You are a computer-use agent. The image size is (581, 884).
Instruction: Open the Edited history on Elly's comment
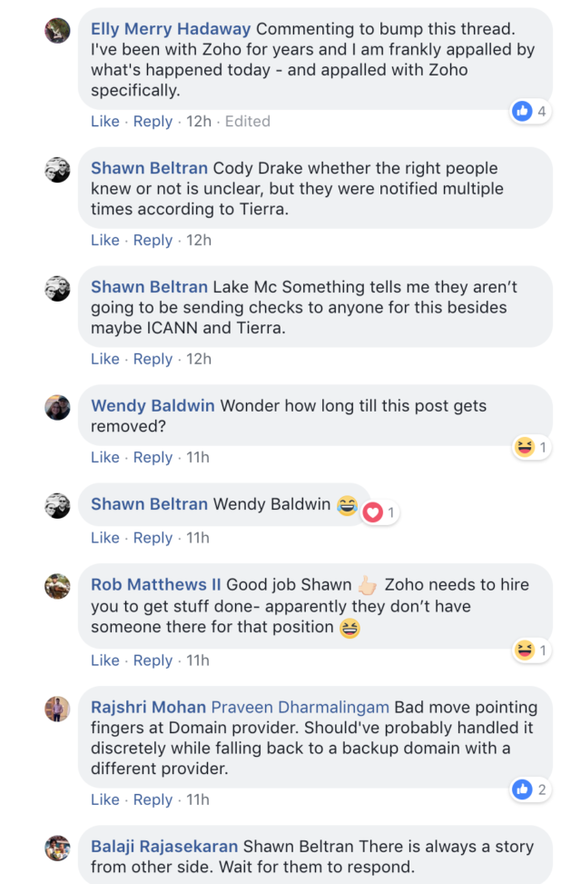247,121
